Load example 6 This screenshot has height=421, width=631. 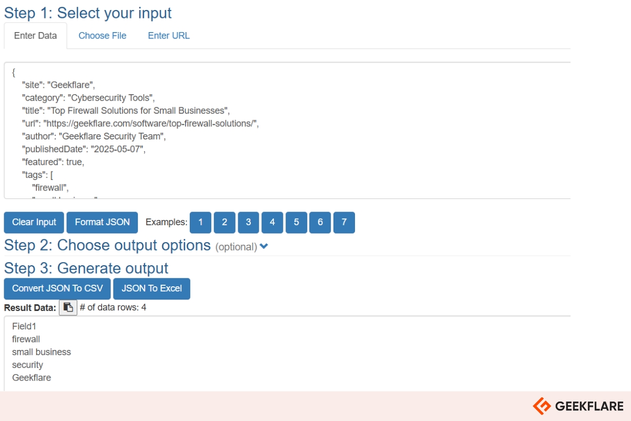pyautogui.click(x=320, y=222)
